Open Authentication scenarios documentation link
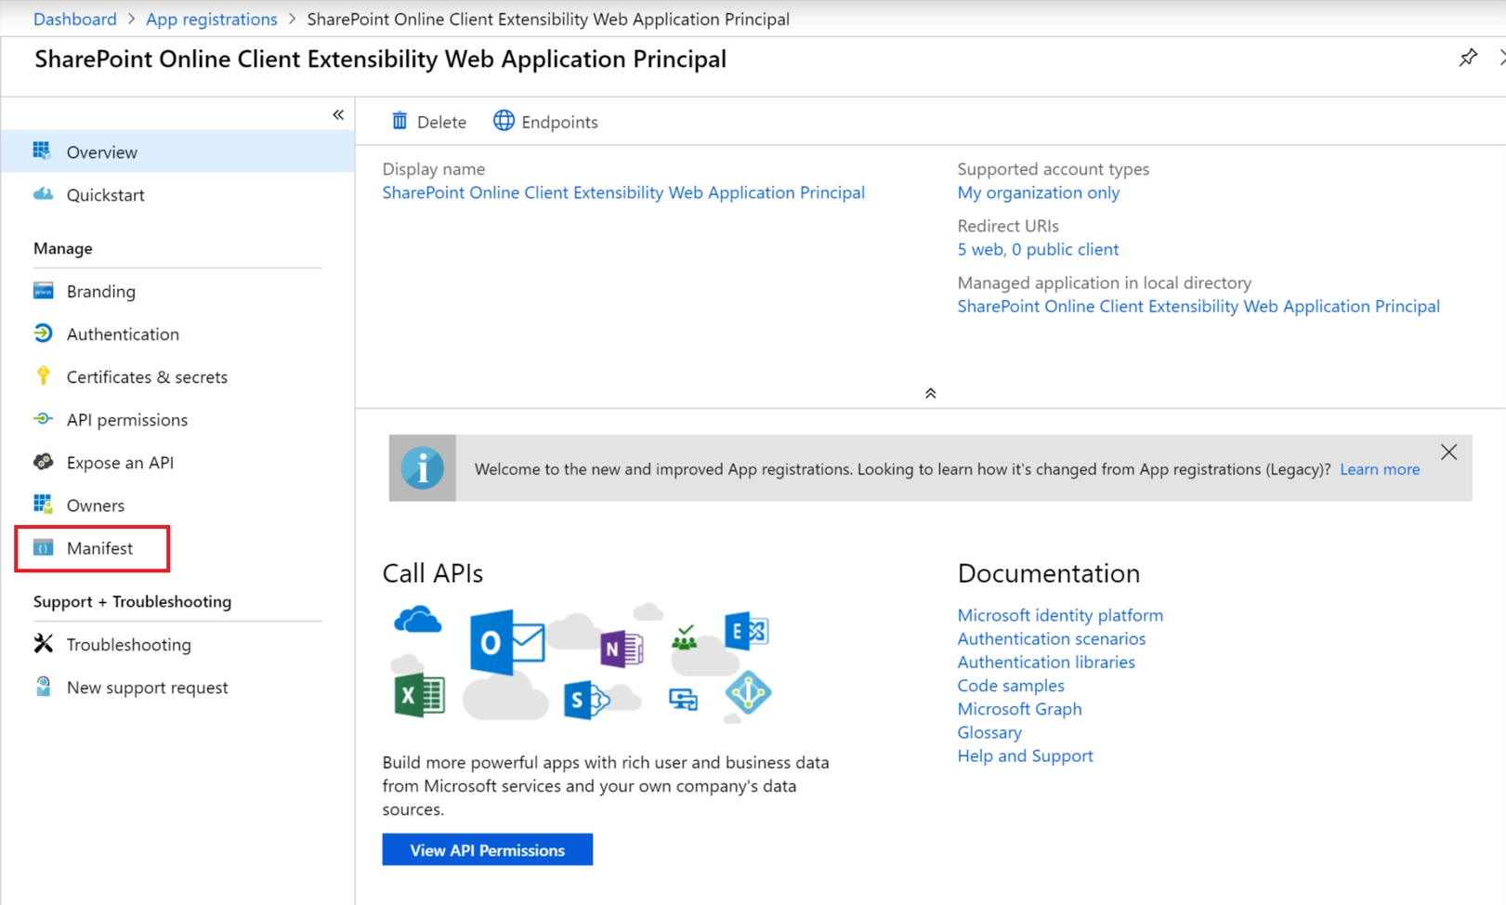The width and height of the screenshot is (1506, 905). (1052, 638)
